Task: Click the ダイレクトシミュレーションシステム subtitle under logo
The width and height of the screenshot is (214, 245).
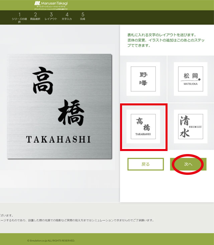Action: (x=53, y=7)
